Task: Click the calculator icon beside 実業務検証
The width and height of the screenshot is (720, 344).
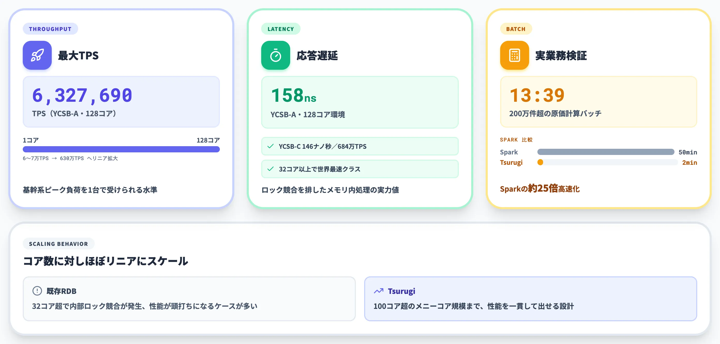Action: [515, 55]
